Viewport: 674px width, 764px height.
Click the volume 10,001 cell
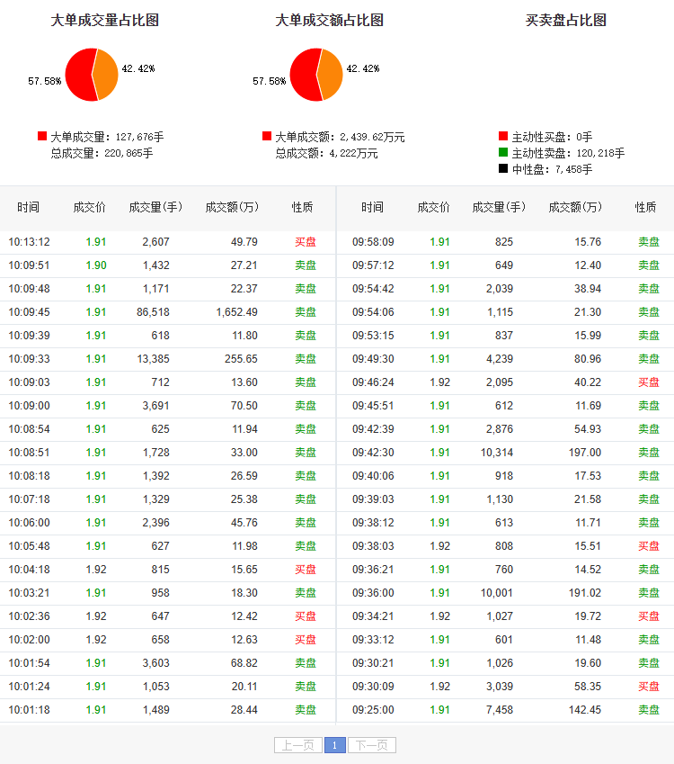(497, 593)
